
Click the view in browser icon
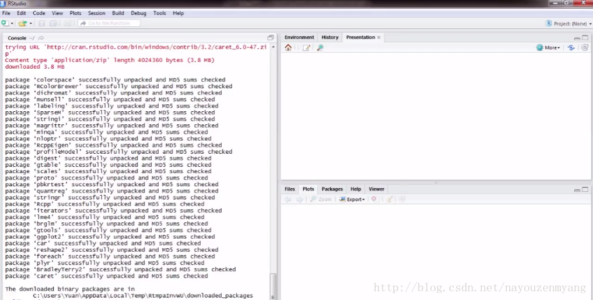(571, 47)
